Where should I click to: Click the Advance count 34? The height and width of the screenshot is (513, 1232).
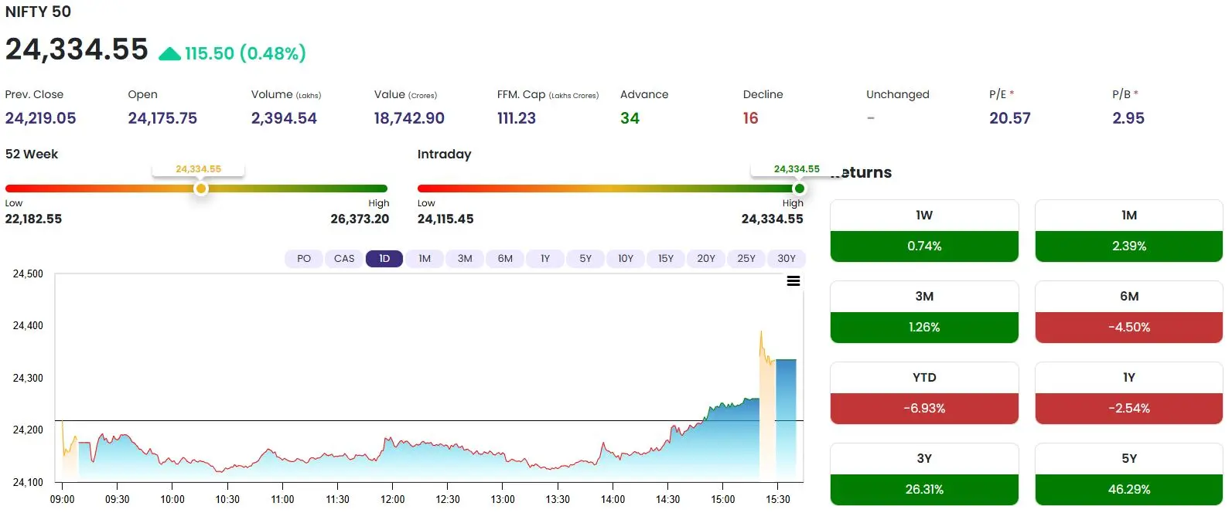[x=630, y=118]
